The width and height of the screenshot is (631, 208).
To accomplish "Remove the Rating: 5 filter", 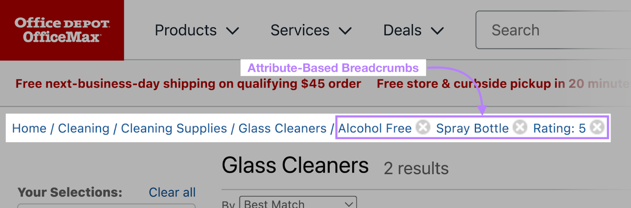I will point(597,127).
